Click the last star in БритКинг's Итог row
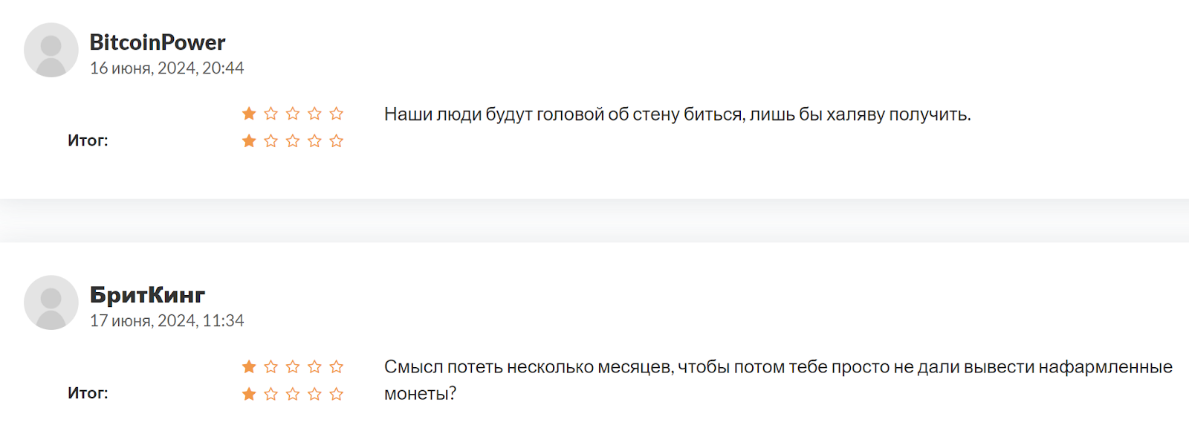This screenshot has height=434, width=1189. [x=337, y=394]
